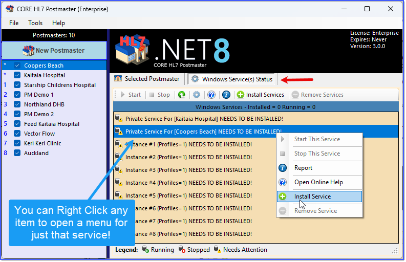Toggle the PM Demo 1 checkbox

coord(17,95)
